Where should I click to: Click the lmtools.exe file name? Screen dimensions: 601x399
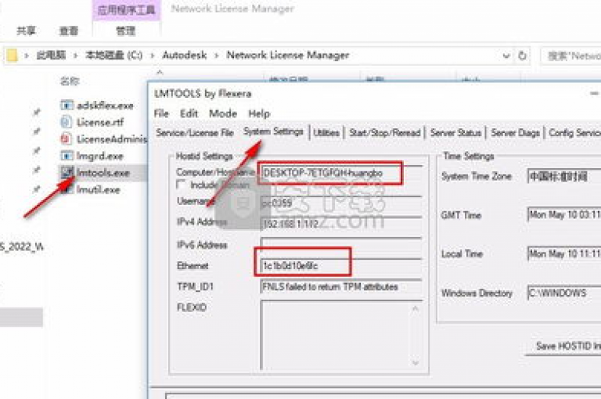tap(103, 173)
